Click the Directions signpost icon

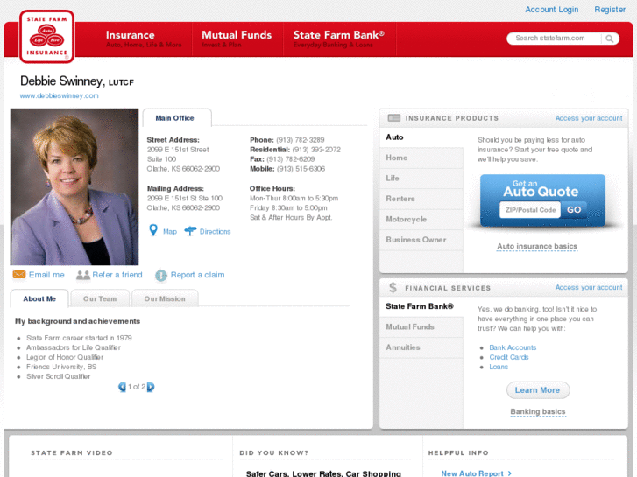(190, 231)
